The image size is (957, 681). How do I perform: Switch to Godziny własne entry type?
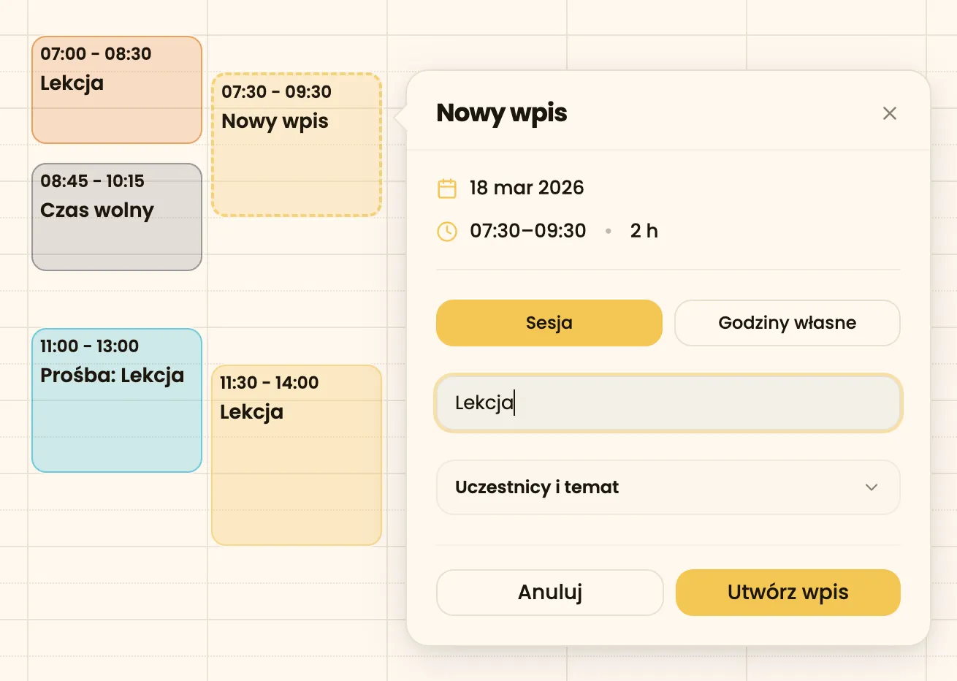[x=787, y=323]
